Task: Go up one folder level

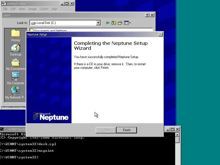Action: tap(114, 23)
